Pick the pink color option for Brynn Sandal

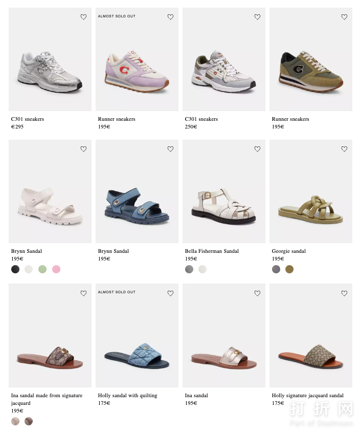click(x=56, y=269)
